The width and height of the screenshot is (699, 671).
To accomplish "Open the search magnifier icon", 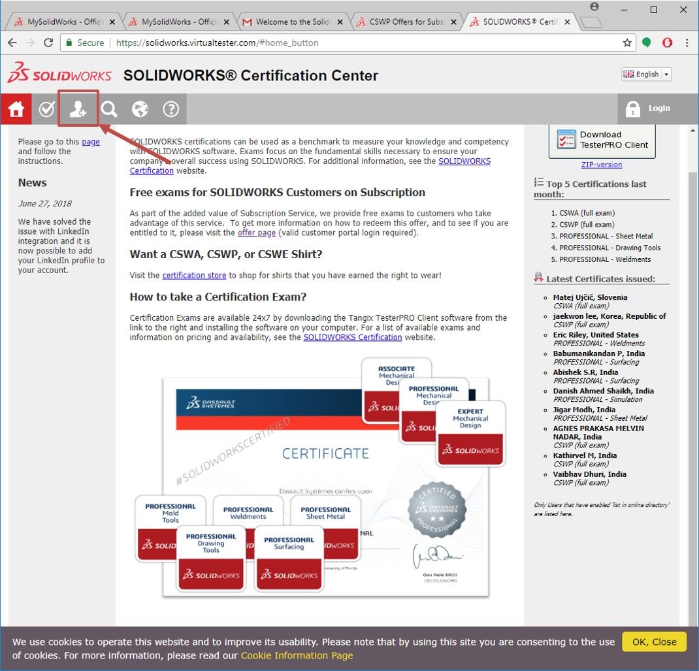I will (108, 108).
